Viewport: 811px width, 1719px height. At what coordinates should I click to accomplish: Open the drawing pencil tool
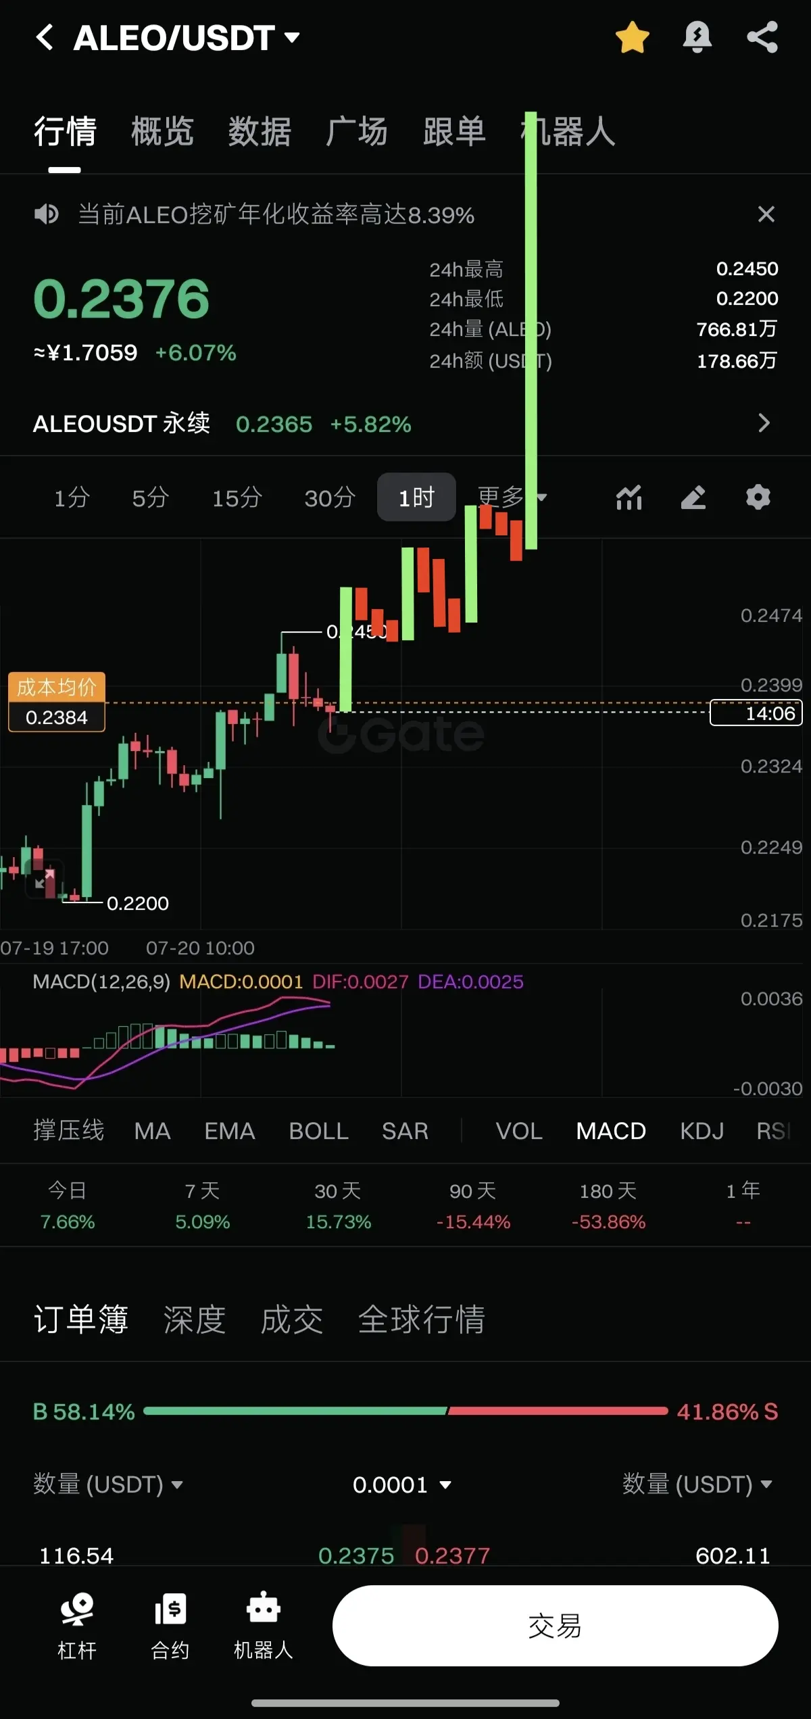(693, 498)
